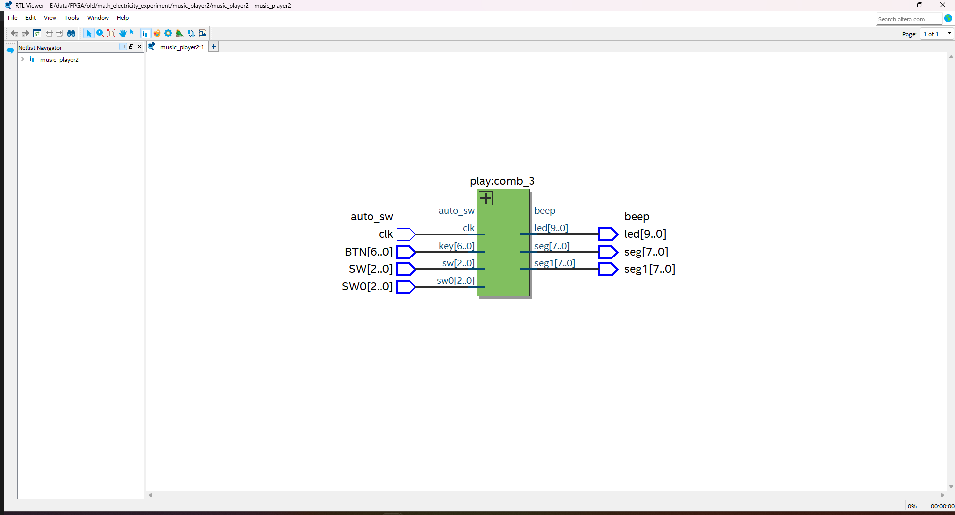Click the key[6..0] port label
This screenshot has width=955, height=515.
click(456, 246)
